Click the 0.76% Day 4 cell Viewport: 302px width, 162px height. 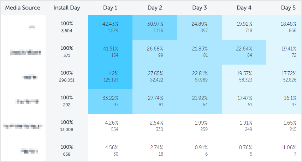[x=244, y=151]
